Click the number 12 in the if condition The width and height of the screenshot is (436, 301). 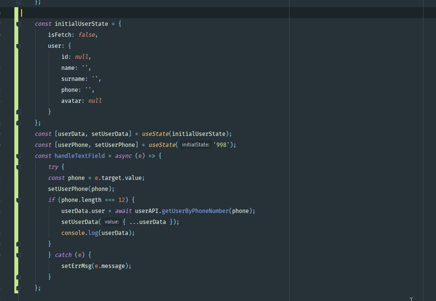click(x=122, y=200)
